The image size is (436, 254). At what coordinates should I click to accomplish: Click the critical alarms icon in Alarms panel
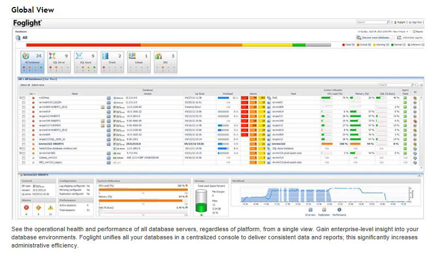(x=38, y=207)
